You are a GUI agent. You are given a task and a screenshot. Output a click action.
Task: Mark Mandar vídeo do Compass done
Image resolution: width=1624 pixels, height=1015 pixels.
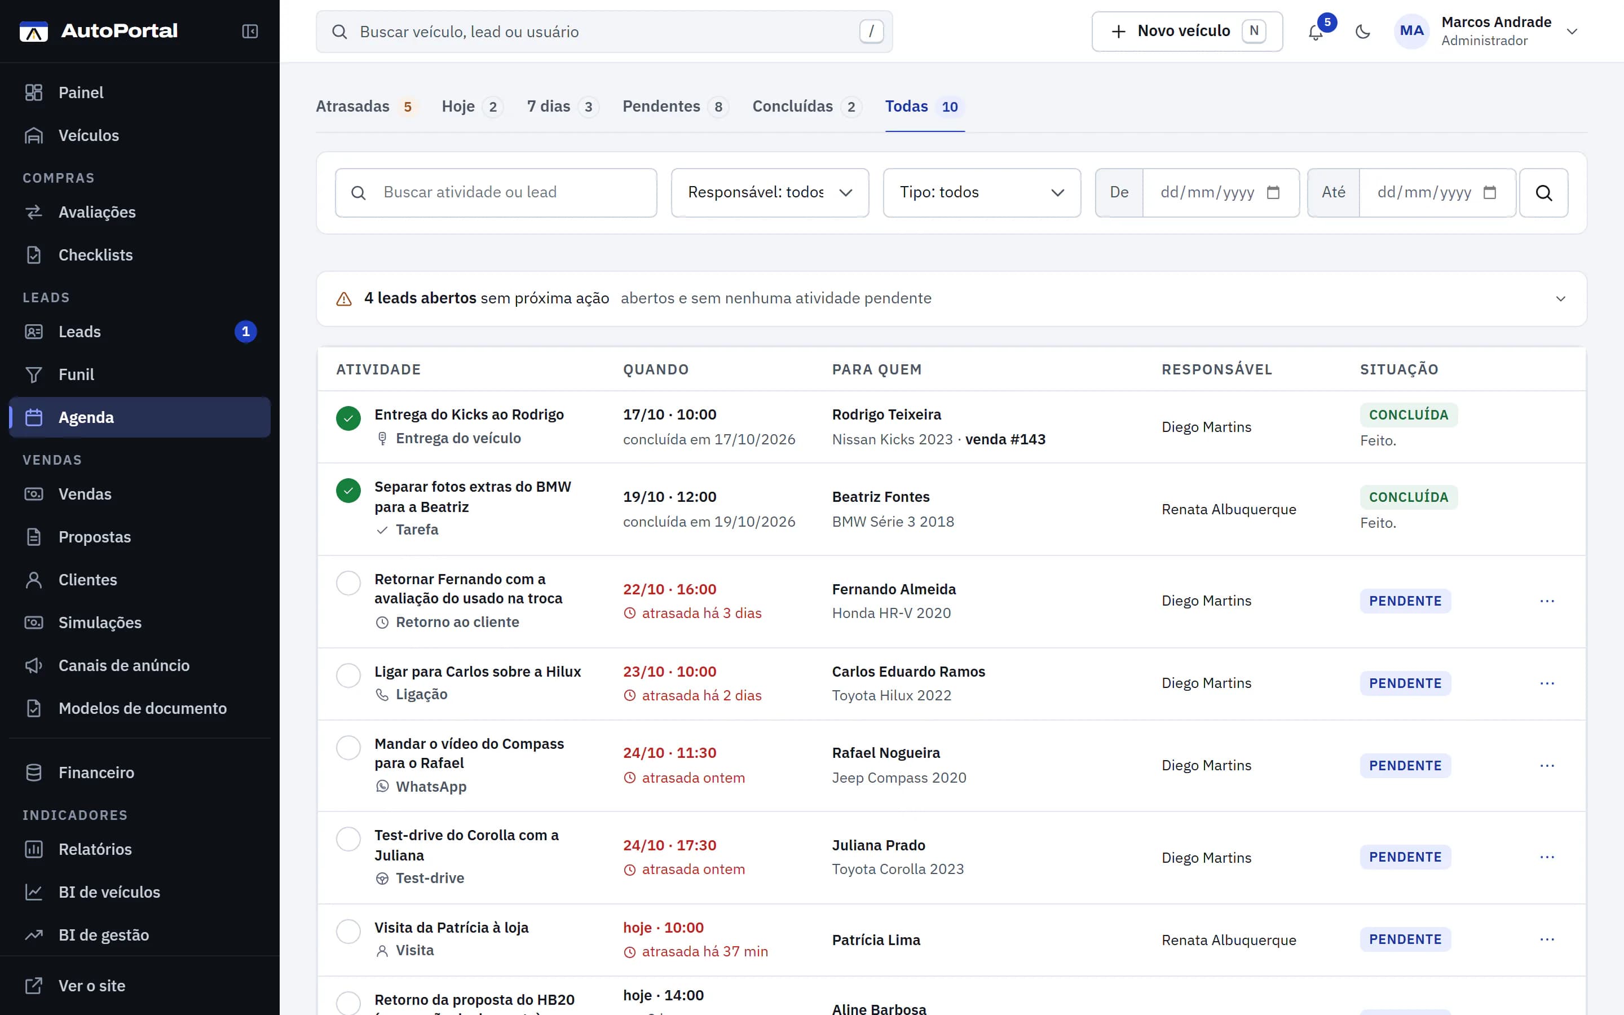click(x=348, y=747)
